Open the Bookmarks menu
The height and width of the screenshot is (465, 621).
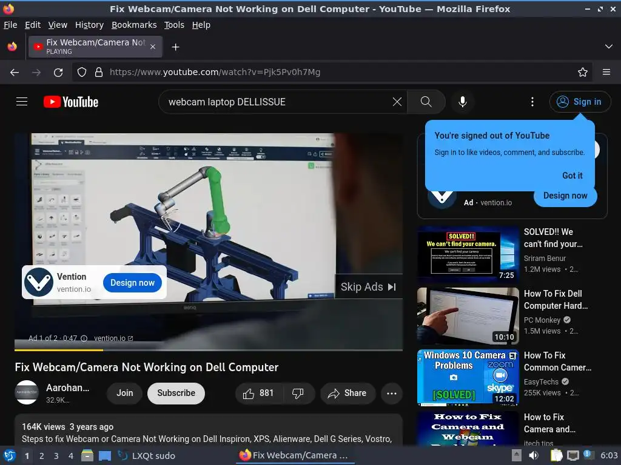click(x=134, y=25)
